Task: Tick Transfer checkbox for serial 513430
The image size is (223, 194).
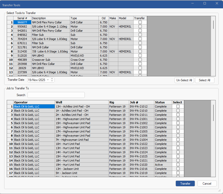Action: pyautogui.click(x=140, y=51)
